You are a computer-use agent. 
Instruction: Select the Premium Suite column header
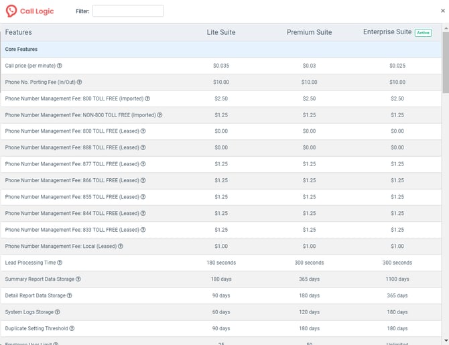(309, 32)
